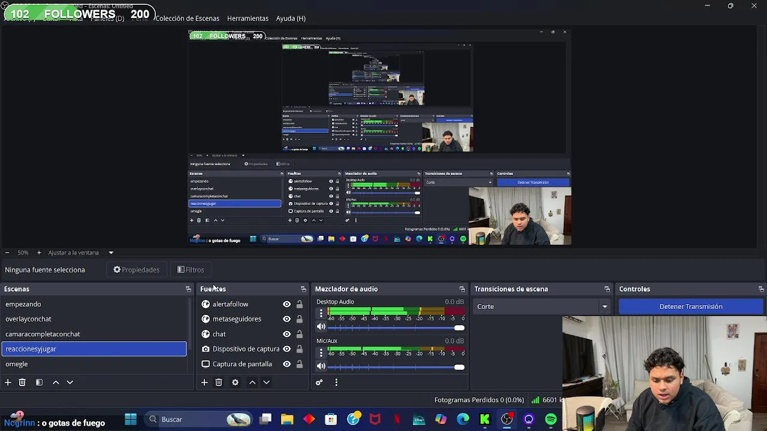Open audio mixer three-dot menu
Image resolution: width=767 pixels, height=431 pixels.
[x=336, y=383]
